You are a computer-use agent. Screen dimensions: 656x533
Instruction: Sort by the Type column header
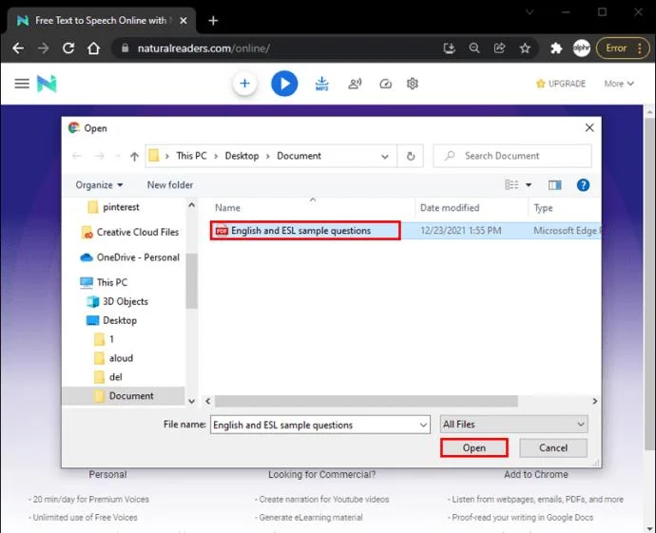543,208
